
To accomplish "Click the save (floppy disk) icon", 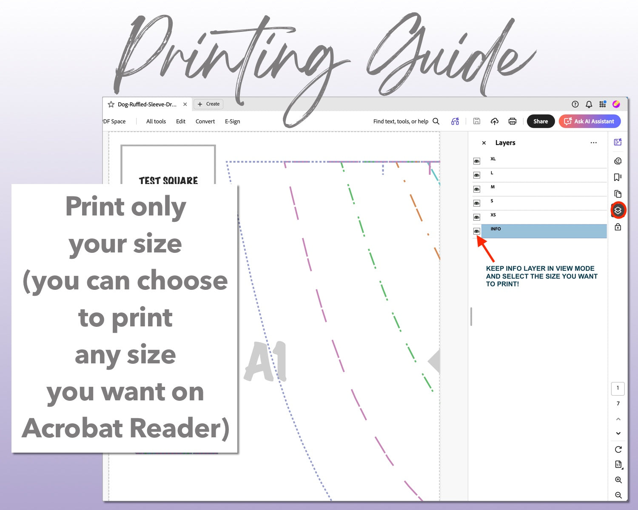I will (477, 121).
